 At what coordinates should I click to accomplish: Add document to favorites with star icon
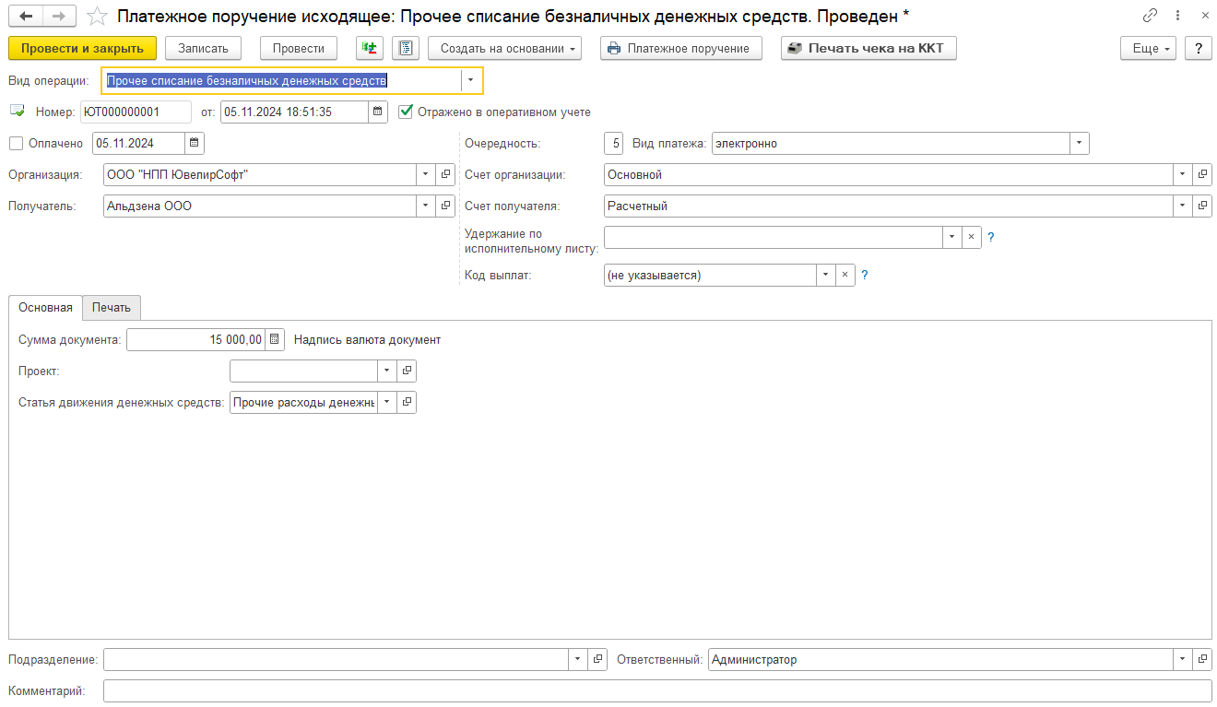pos(97,16)
